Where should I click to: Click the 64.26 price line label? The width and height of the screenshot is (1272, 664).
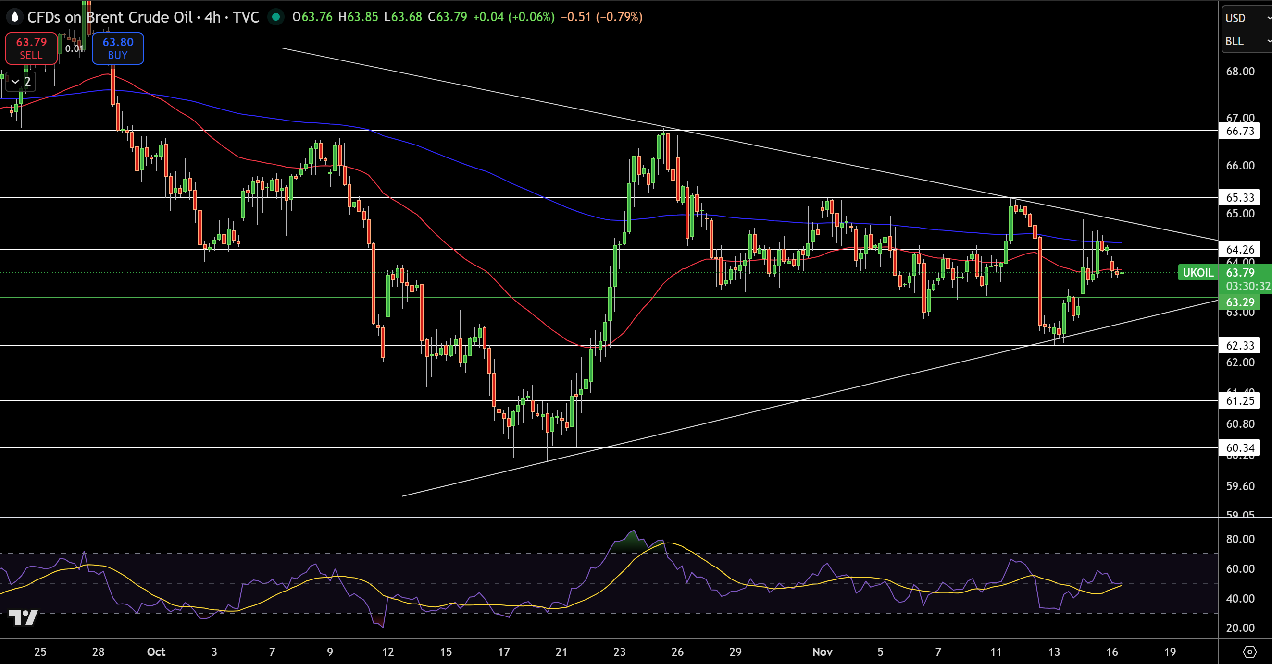pos(1239,249)
